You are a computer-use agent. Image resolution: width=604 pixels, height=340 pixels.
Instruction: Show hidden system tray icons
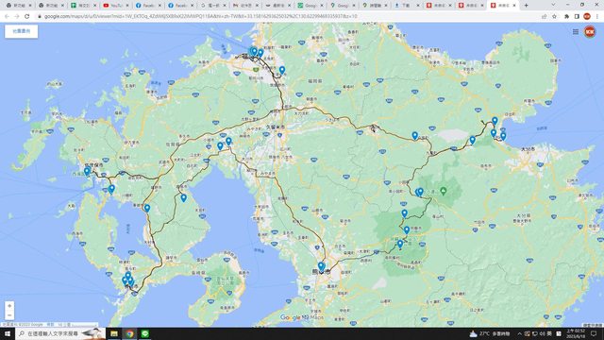519,333
